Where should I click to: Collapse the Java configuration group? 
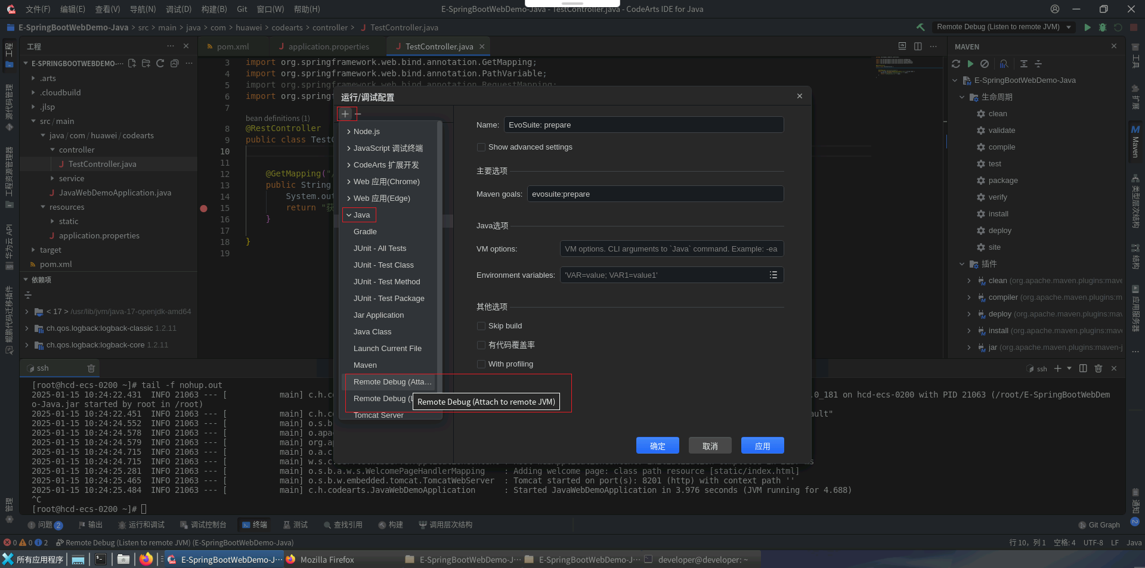click(x=349, y=215)
